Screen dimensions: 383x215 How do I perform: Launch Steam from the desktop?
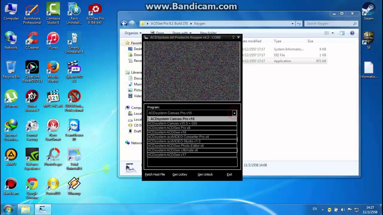click(x=368, y=12)
